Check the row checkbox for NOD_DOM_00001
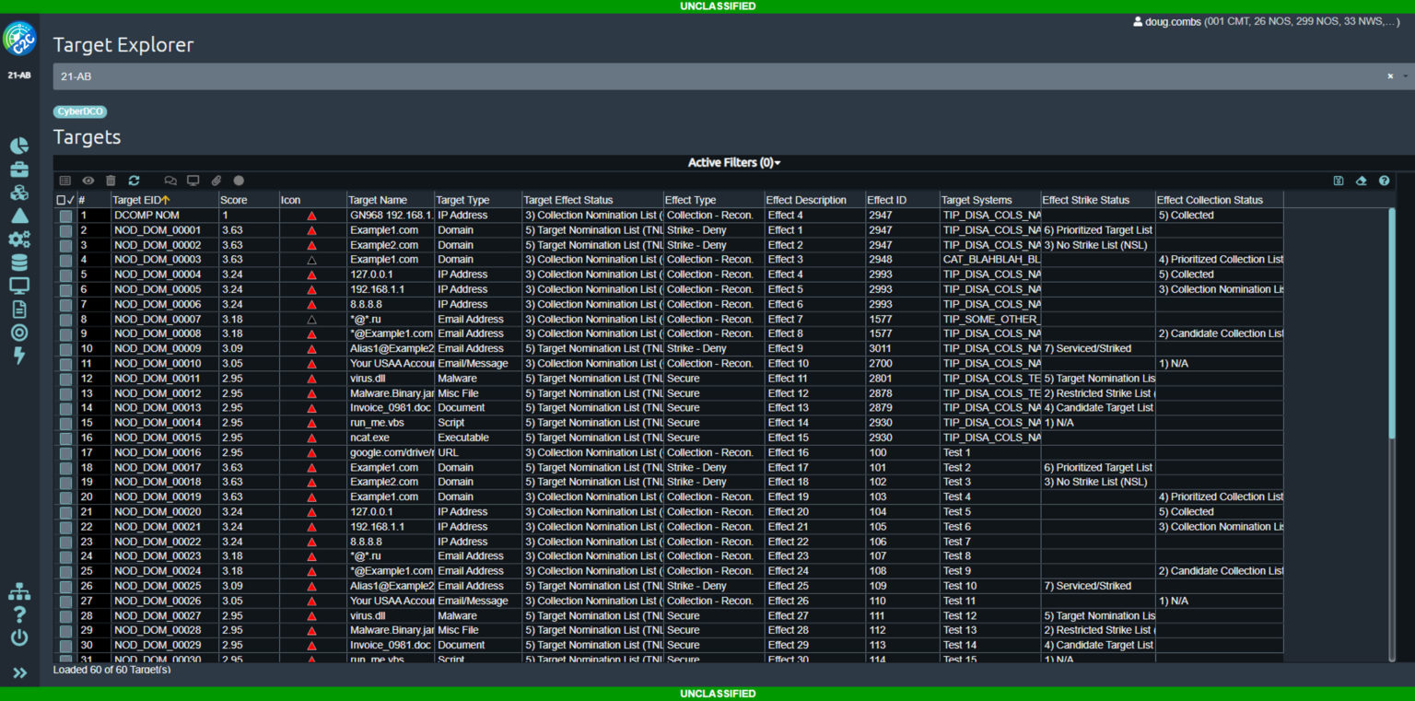This screenshot has height=701, width=1415. tap(65, 230)
